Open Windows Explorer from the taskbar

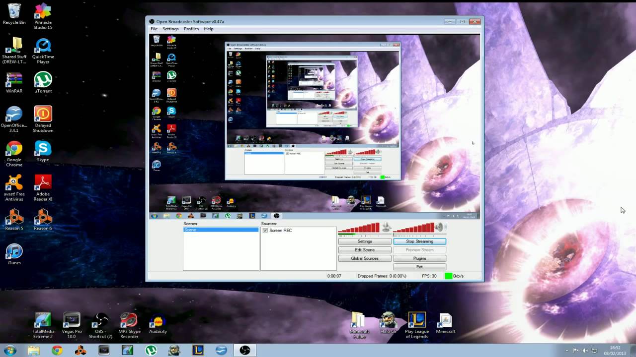tap(33, 350)
